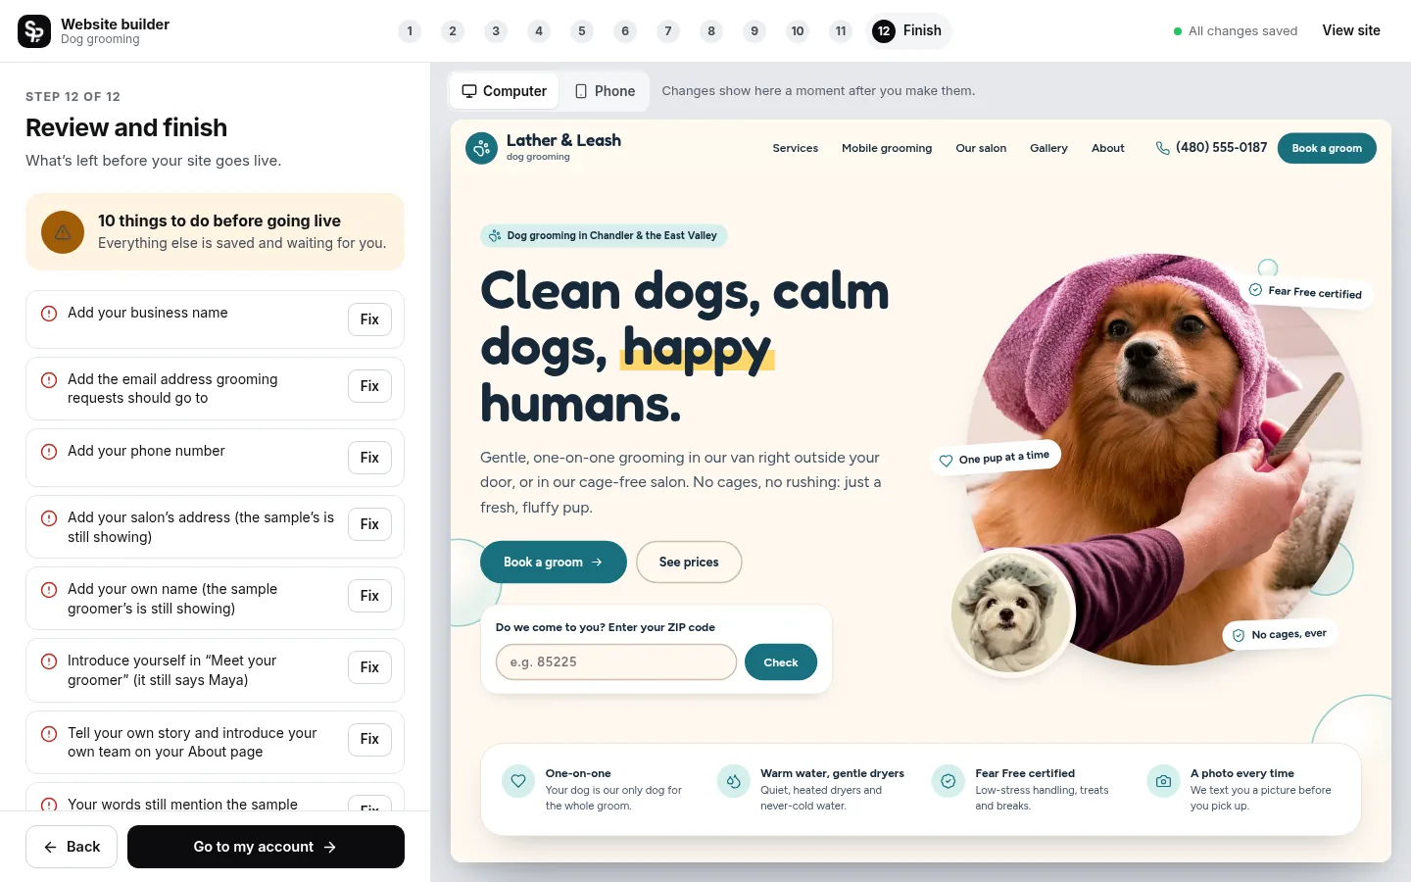Viewport: 1411px width, 882px height.
Task: Click the ZIP code input field
Action: coord(616,662)
